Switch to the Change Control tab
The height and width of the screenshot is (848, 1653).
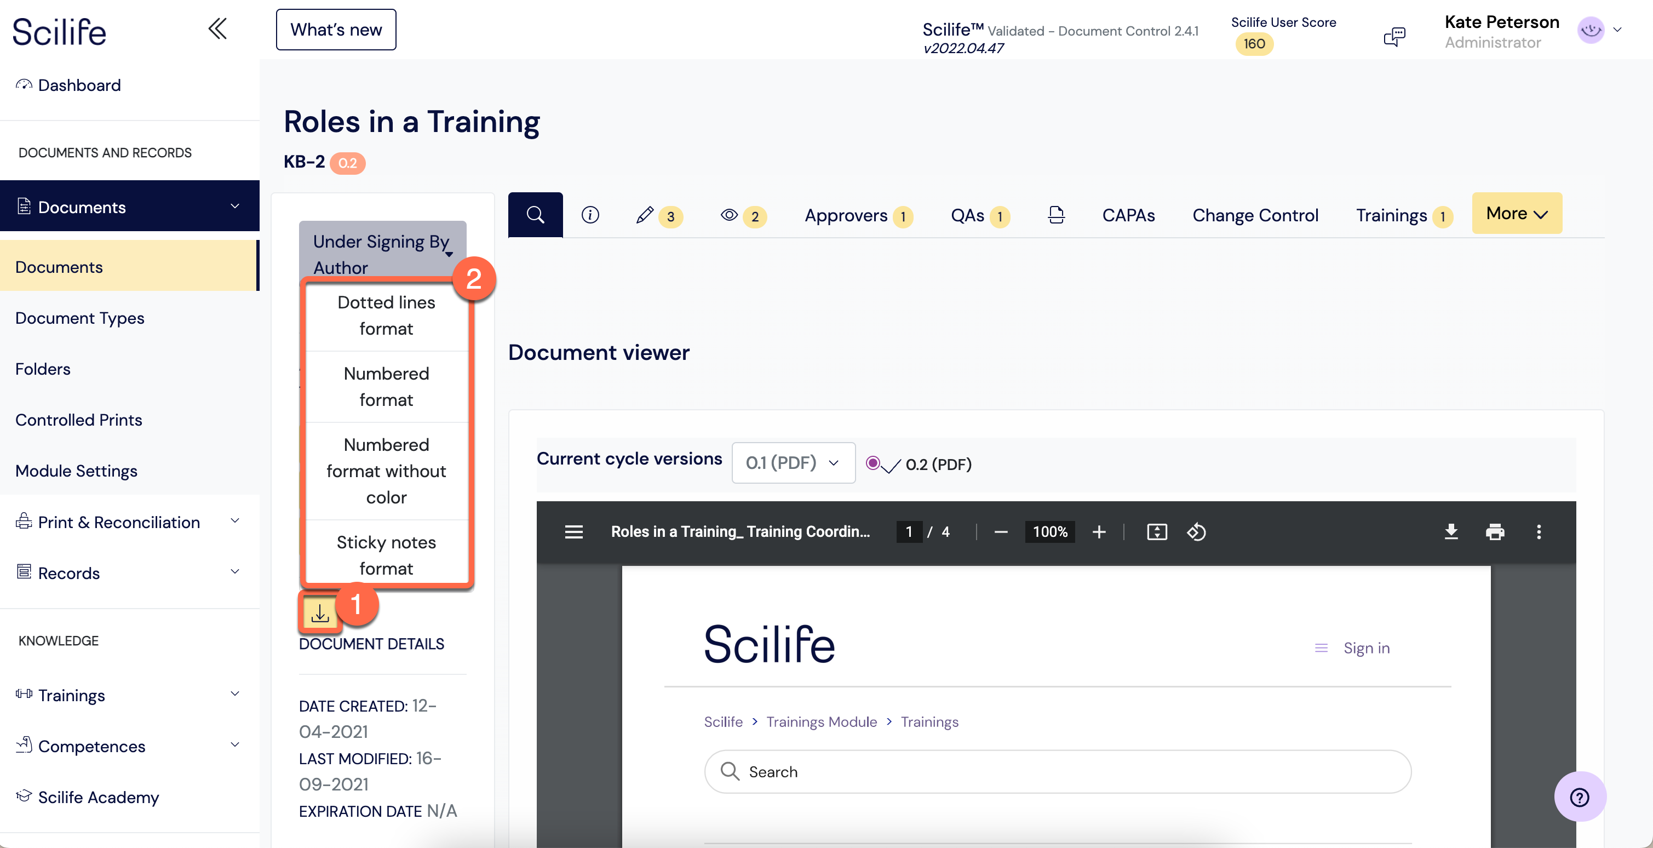point(1255,216)
